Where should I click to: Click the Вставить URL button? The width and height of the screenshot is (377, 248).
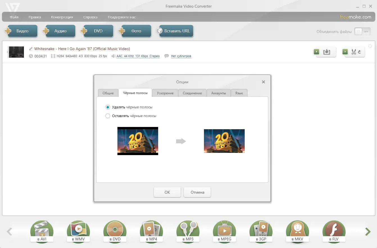175,31
